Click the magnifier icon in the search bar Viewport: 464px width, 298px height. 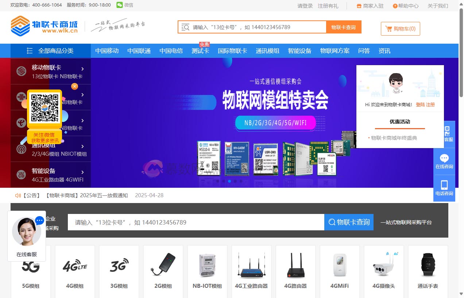[x=186, y=27]
